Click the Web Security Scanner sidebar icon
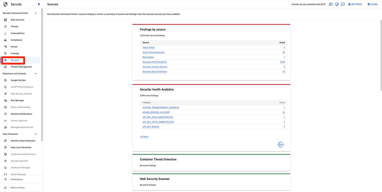Viewport: 382px width, 192px height. point(5,94)
